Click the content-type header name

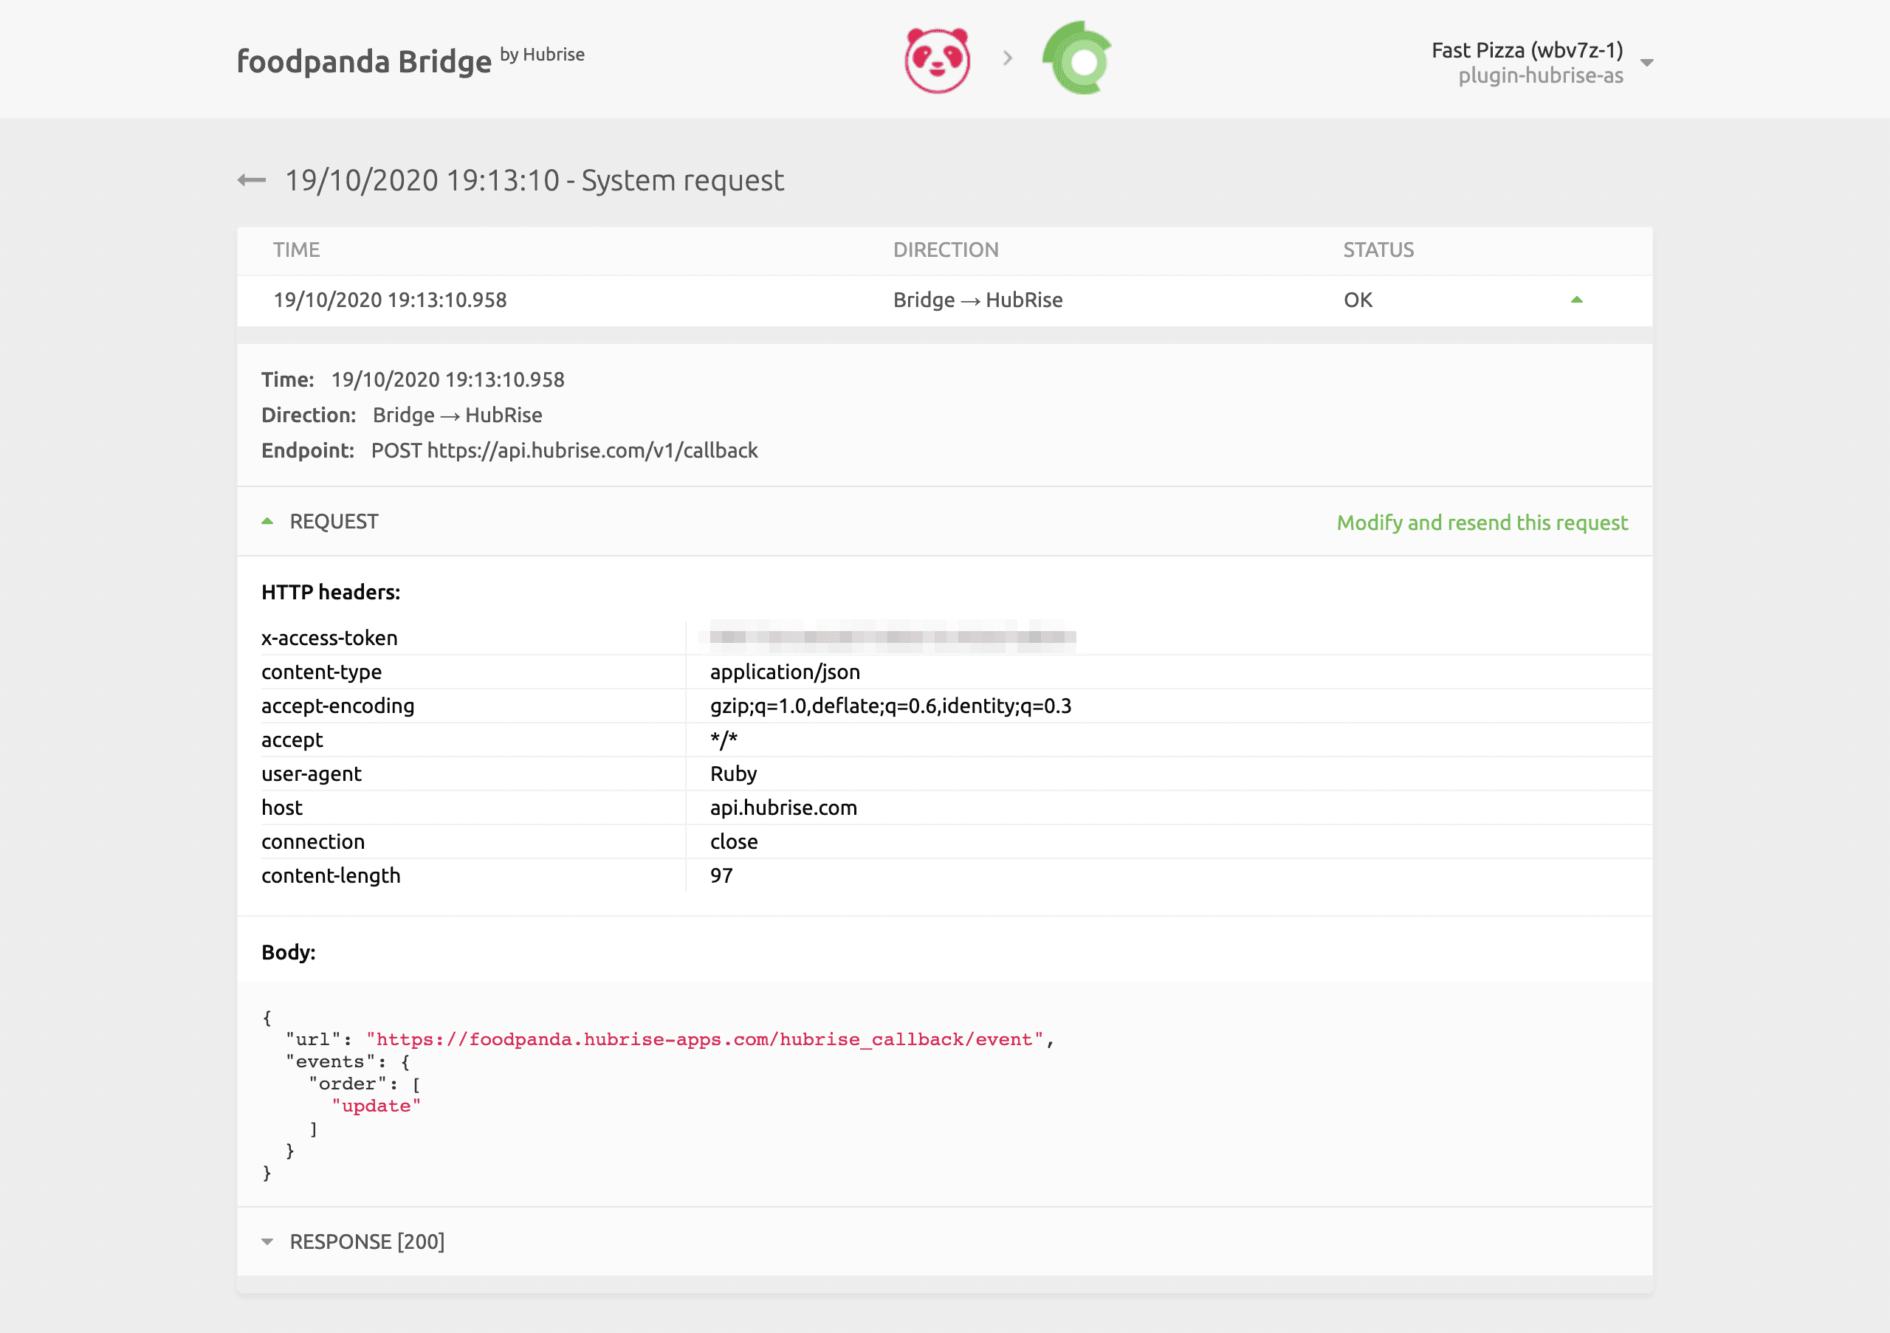tap(321, 672)
